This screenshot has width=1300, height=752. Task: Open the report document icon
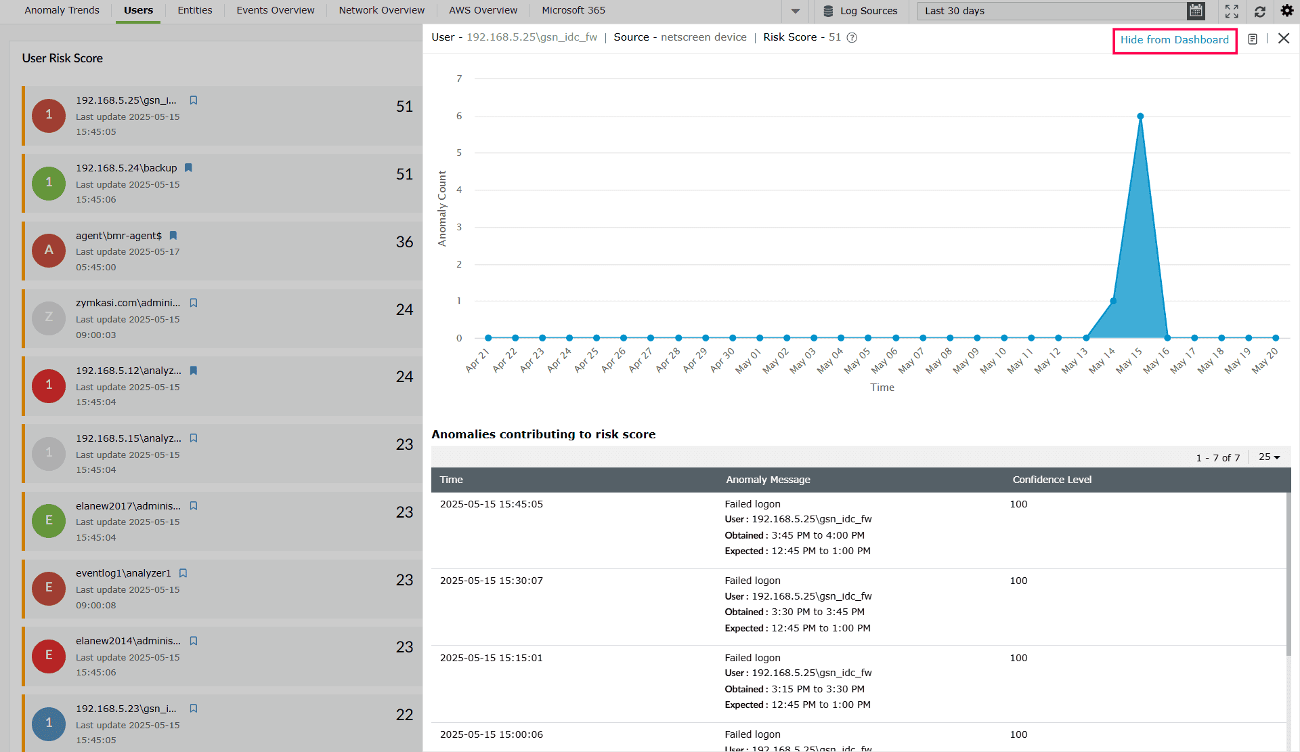(1253, 39)
